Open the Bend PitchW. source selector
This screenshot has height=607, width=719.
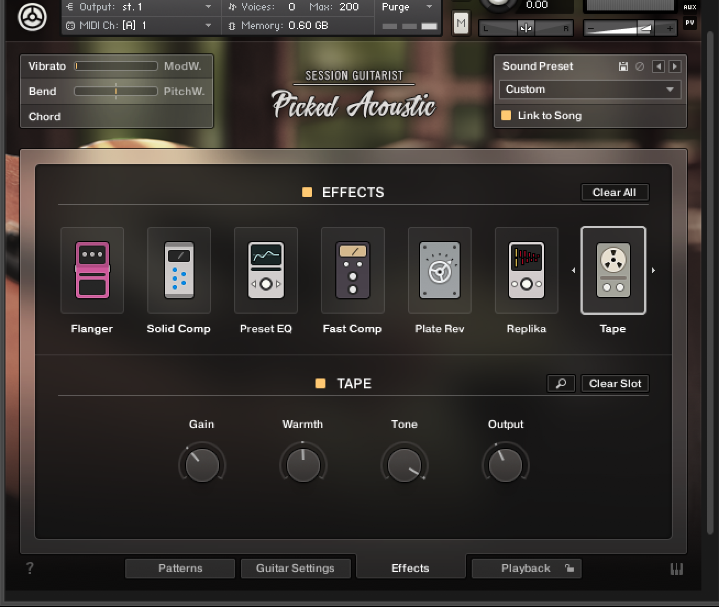(184, 91)
